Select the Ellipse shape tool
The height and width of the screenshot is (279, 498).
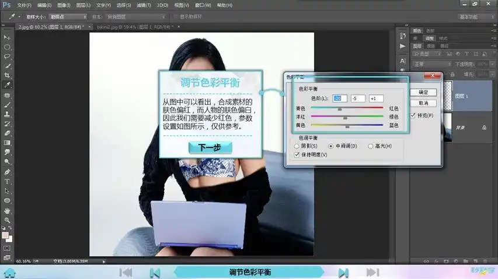(7, 200)
